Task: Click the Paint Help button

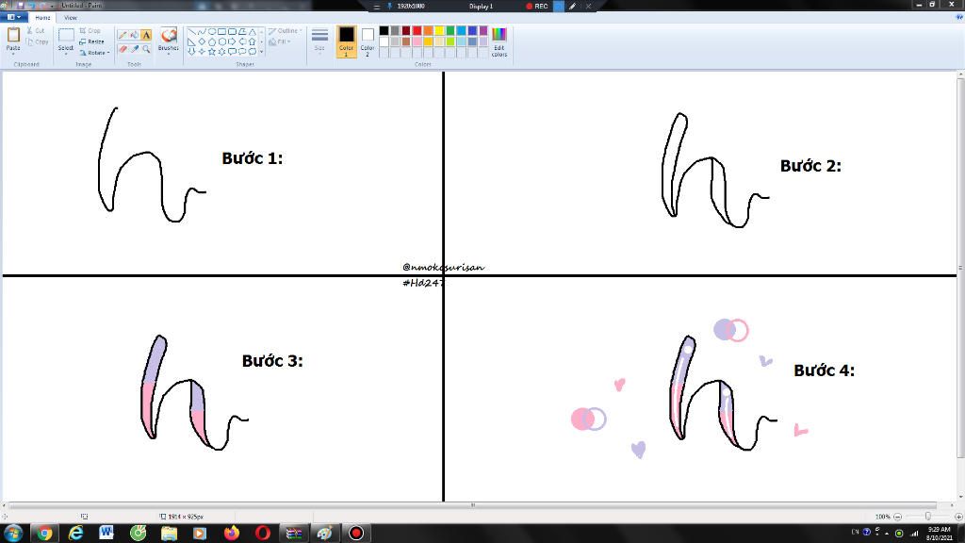Action: (x=958, y=17)
